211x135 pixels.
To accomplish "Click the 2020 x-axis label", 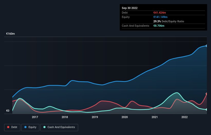I will [125, 117].
